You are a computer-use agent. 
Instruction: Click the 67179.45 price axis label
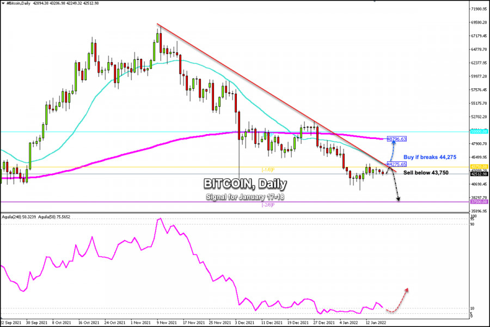click(479, 36)
